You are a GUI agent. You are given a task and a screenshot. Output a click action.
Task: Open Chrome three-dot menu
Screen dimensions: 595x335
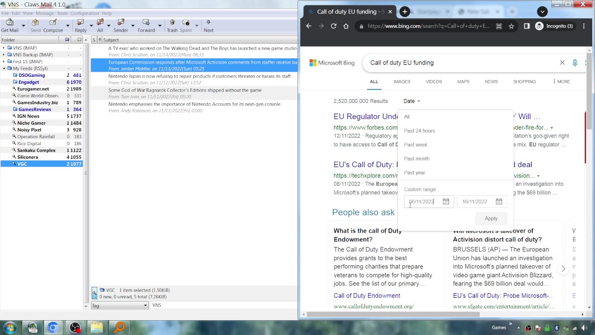pyautogui.click(x=584, y=26)
